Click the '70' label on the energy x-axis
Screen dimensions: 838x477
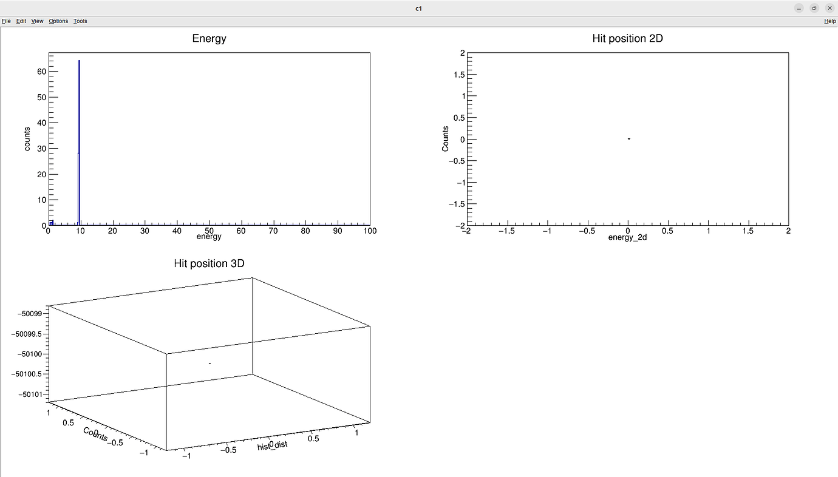273,231
